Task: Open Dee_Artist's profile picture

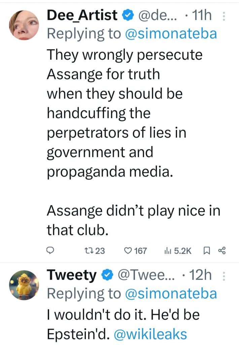Action: 24,25
